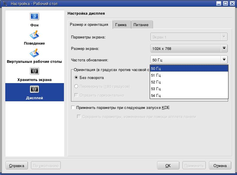Select the Без поворота radio button
This screenshot has height=175, width=237.
(x=76, y=78)
